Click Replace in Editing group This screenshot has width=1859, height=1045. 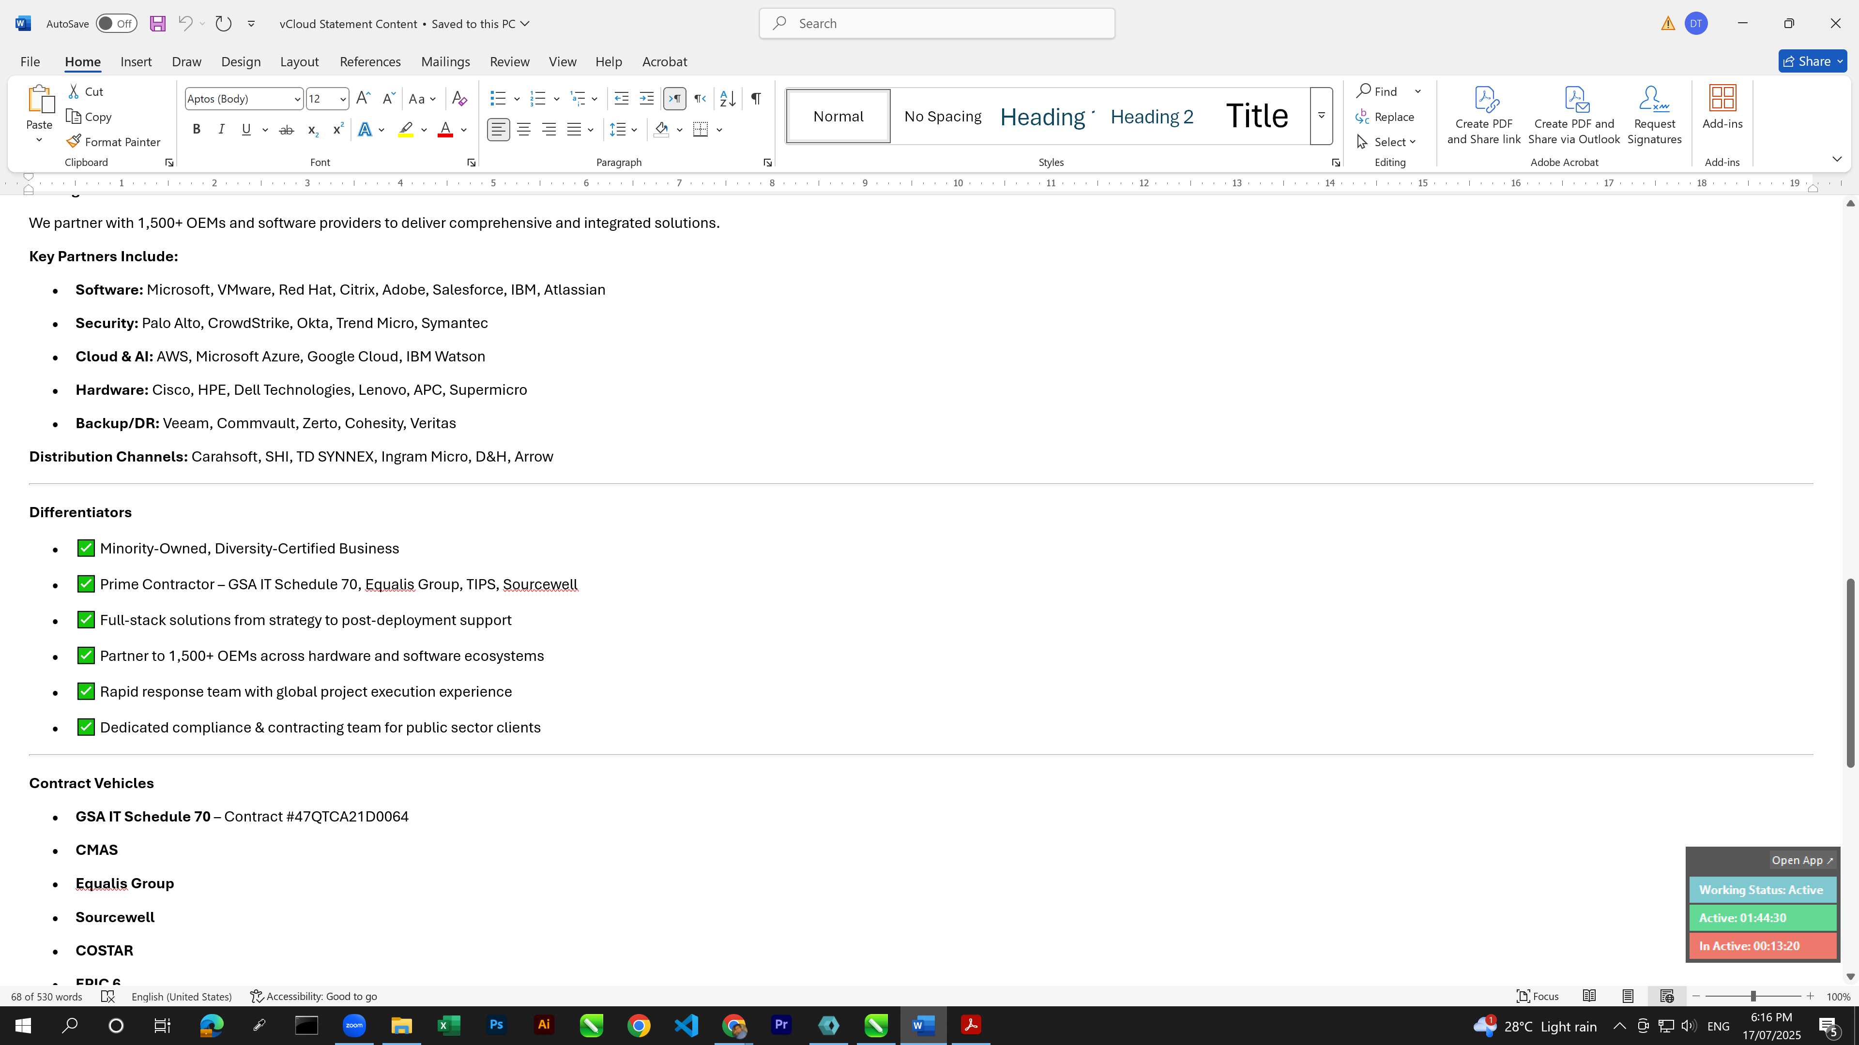1385,117
